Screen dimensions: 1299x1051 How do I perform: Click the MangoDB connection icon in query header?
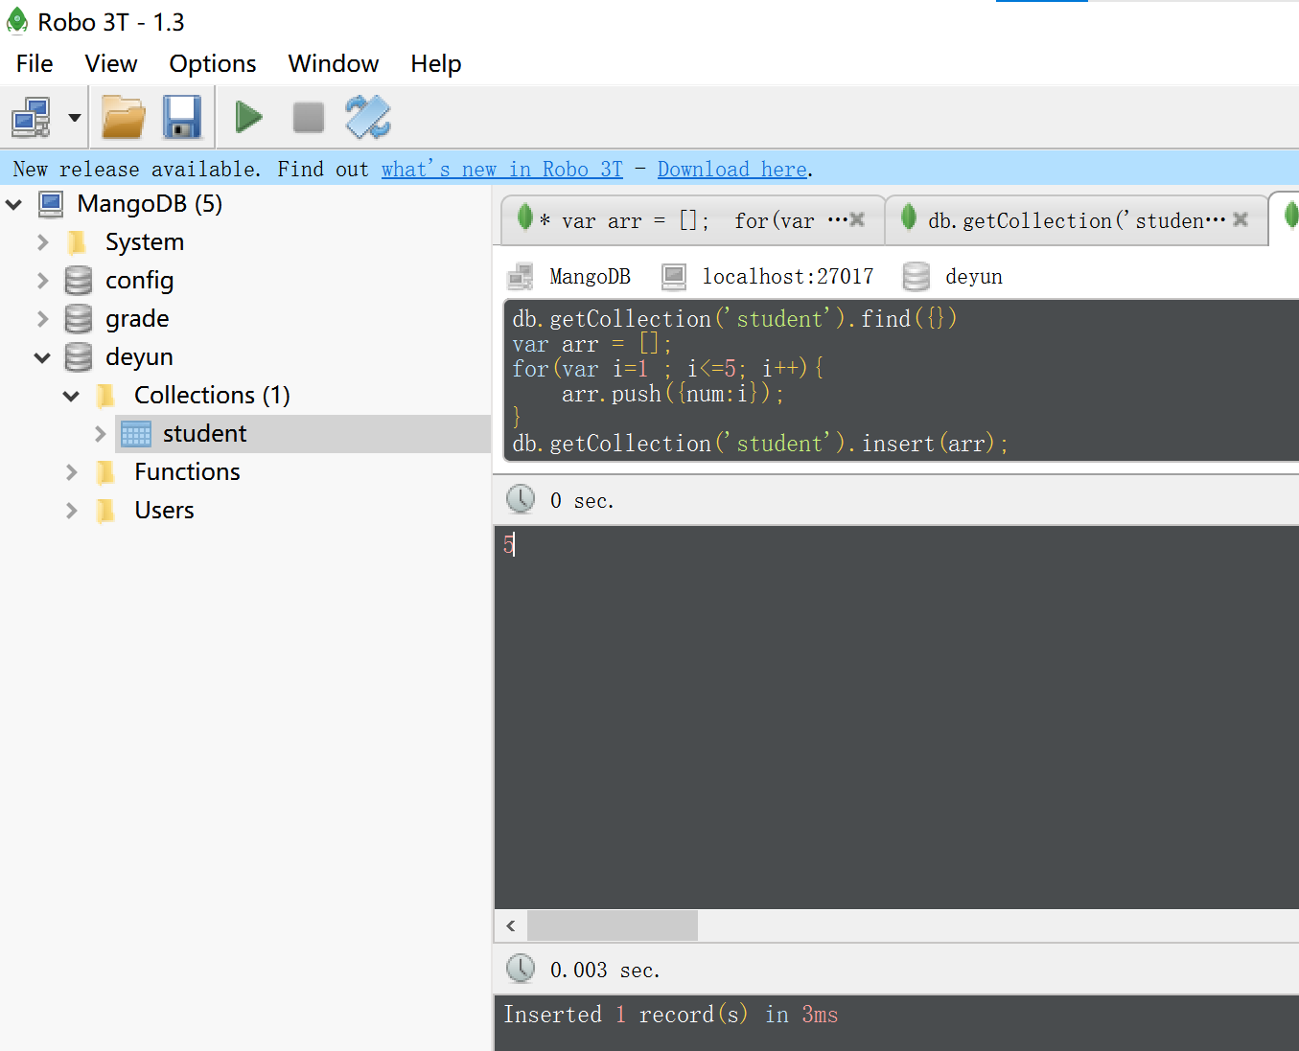point(521,277)
